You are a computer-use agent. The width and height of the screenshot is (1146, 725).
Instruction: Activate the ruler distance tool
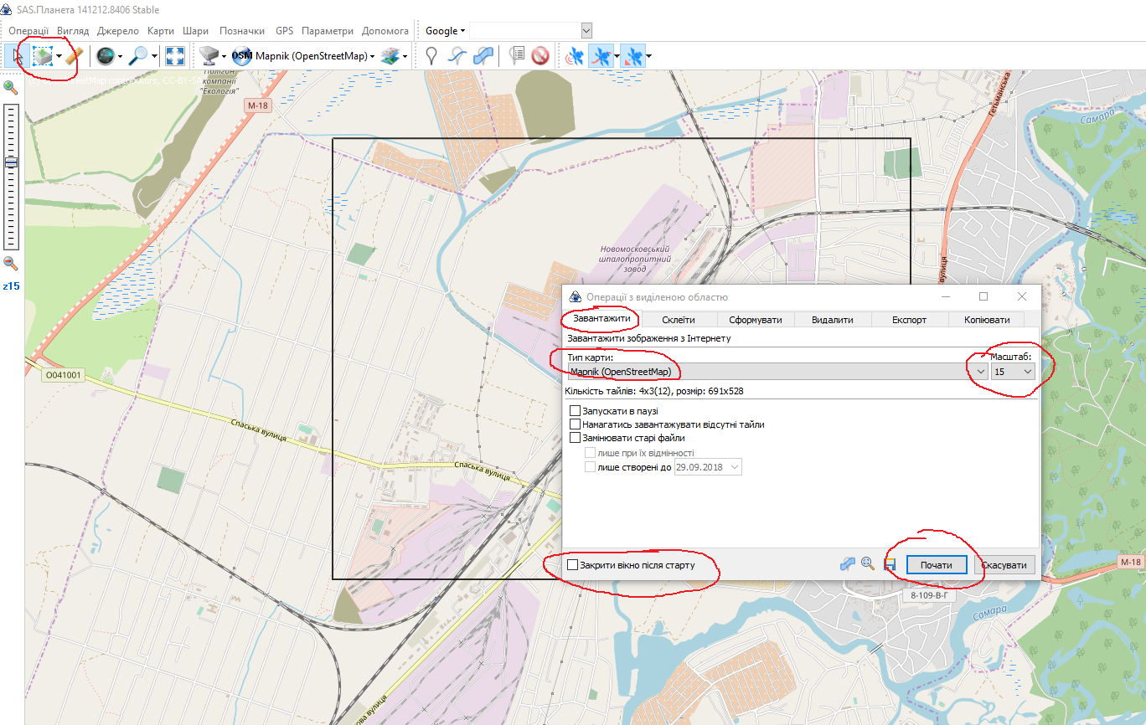coord(75,56)
